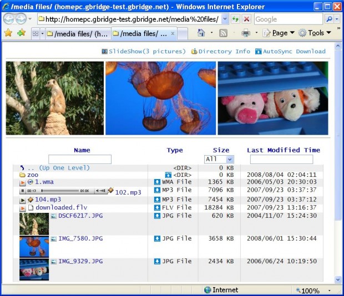344x296 pixels.
Task: View the large jellyfish photo
Action: click(161, 98)
